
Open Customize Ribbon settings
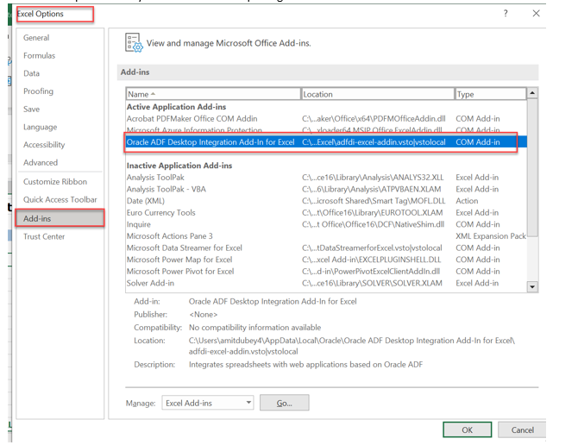tap(55, 182)
